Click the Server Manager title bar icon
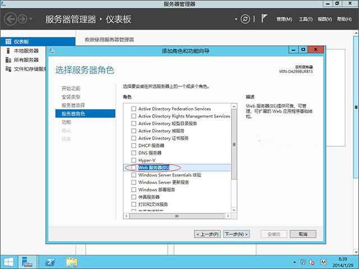This screenshot has height=269, width=359. 4,4
